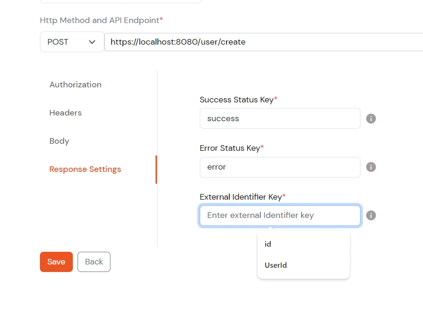Image resolution: width=423 pixels, height=326 pixels.
Task: Open the Headers section
Action: (x=65, y=113)
